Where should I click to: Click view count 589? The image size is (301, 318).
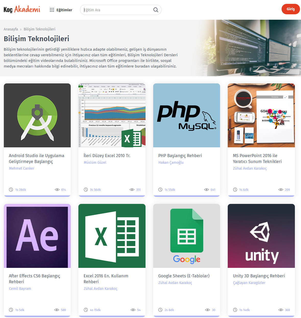click(x=63, y=310)
